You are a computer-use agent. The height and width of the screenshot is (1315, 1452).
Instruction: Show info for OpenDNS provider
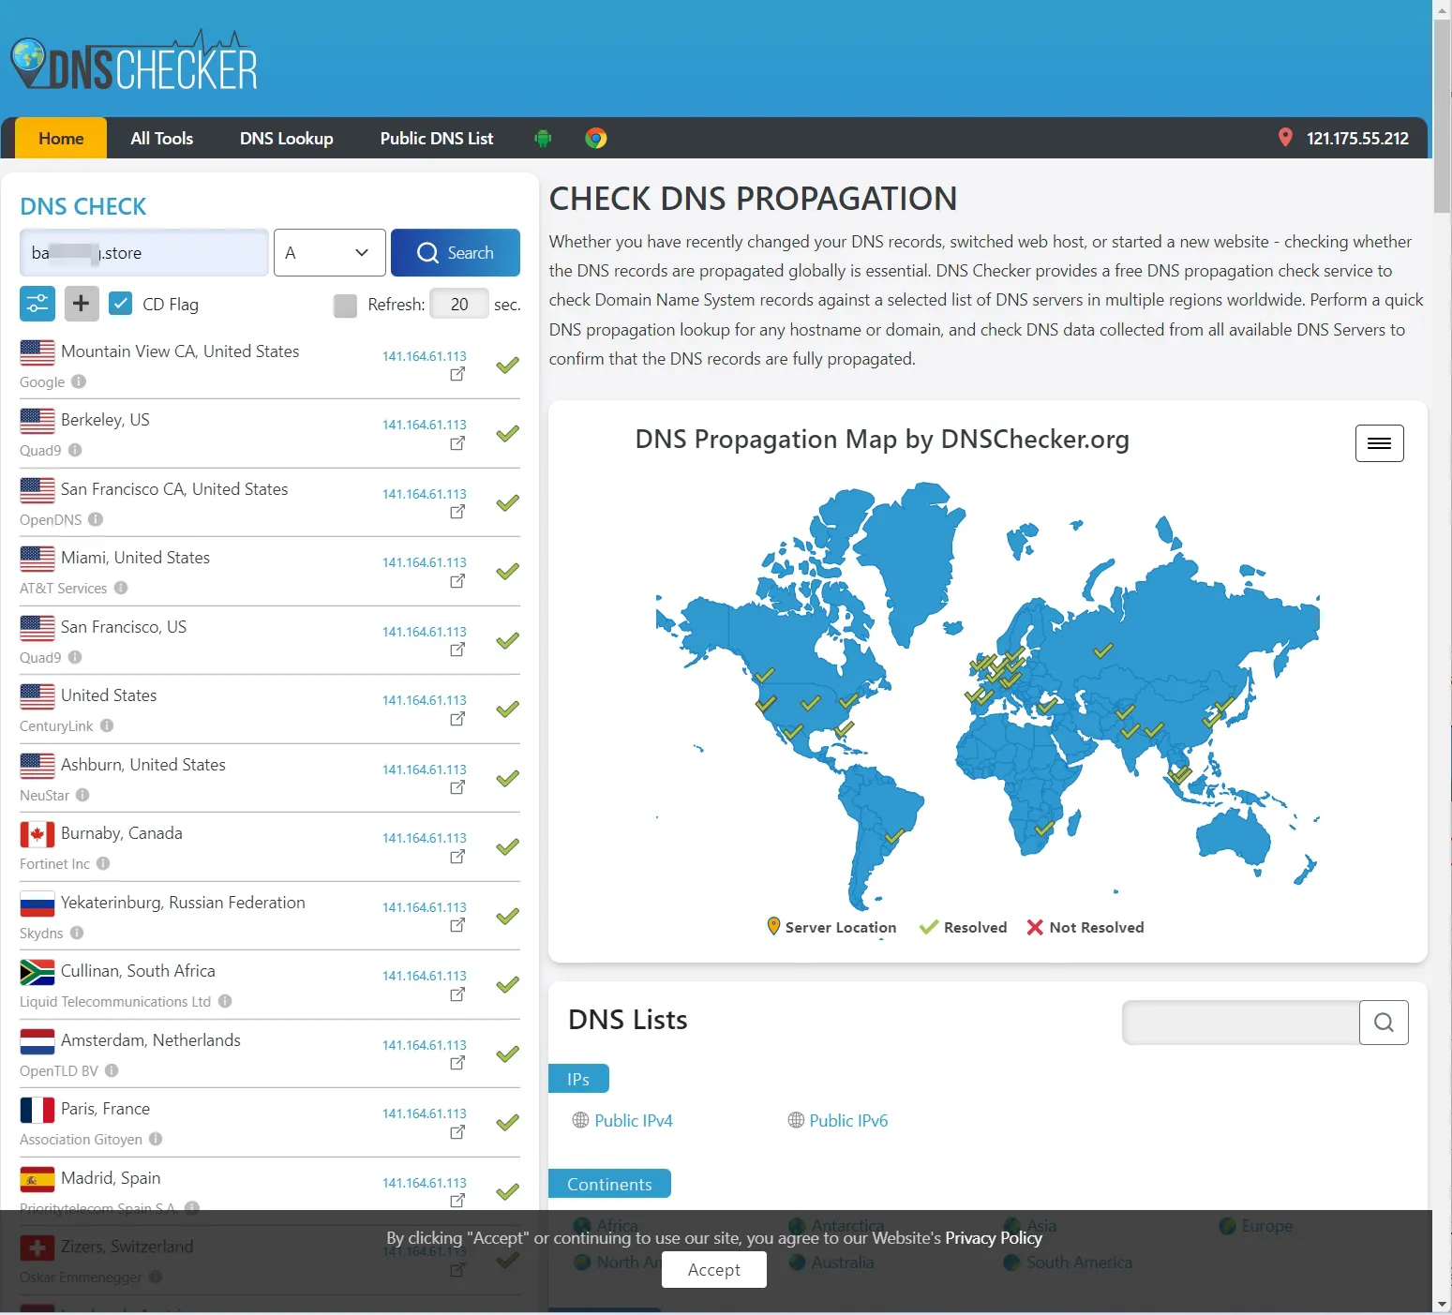[96, 519]
